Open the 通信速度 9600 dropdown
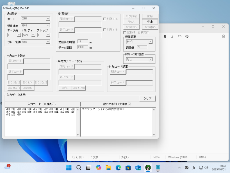The width and height of the screenshot is (230, 173). pos(48,25)
